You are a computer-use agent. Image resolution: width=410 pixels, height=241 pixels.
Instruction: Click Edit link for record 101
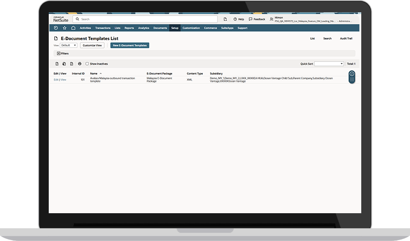(x=56, y=80)
